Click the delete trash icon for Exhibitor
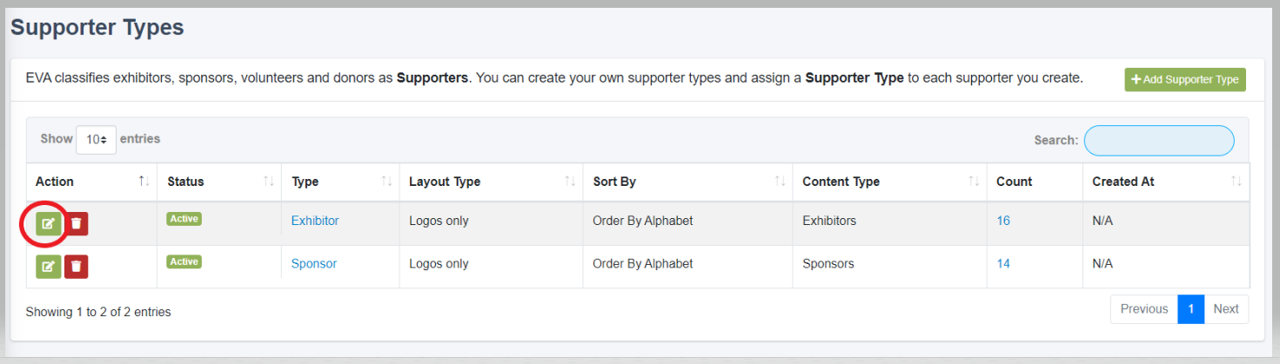Viewport: 1280px width, 364px height. [x=77, y=224]
